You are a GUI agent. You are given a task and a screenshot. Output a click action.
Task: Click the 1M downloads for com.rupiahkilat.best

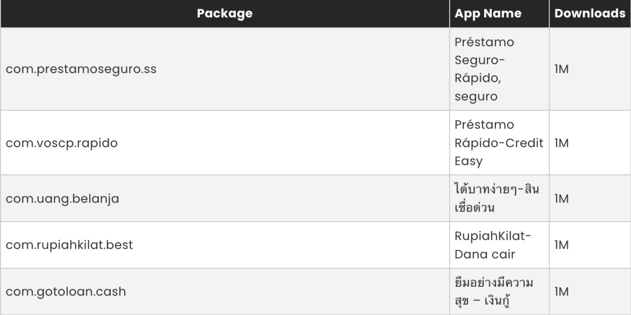[x=562, y=245]
